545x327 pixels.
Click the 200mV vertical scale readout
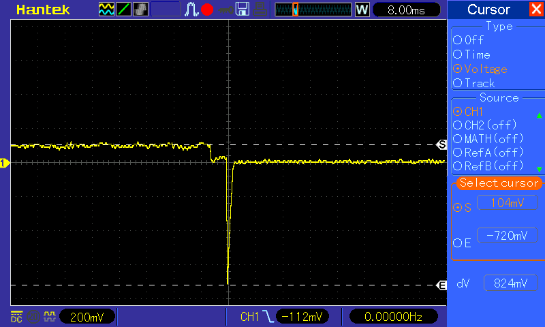(x=87, y=317)
